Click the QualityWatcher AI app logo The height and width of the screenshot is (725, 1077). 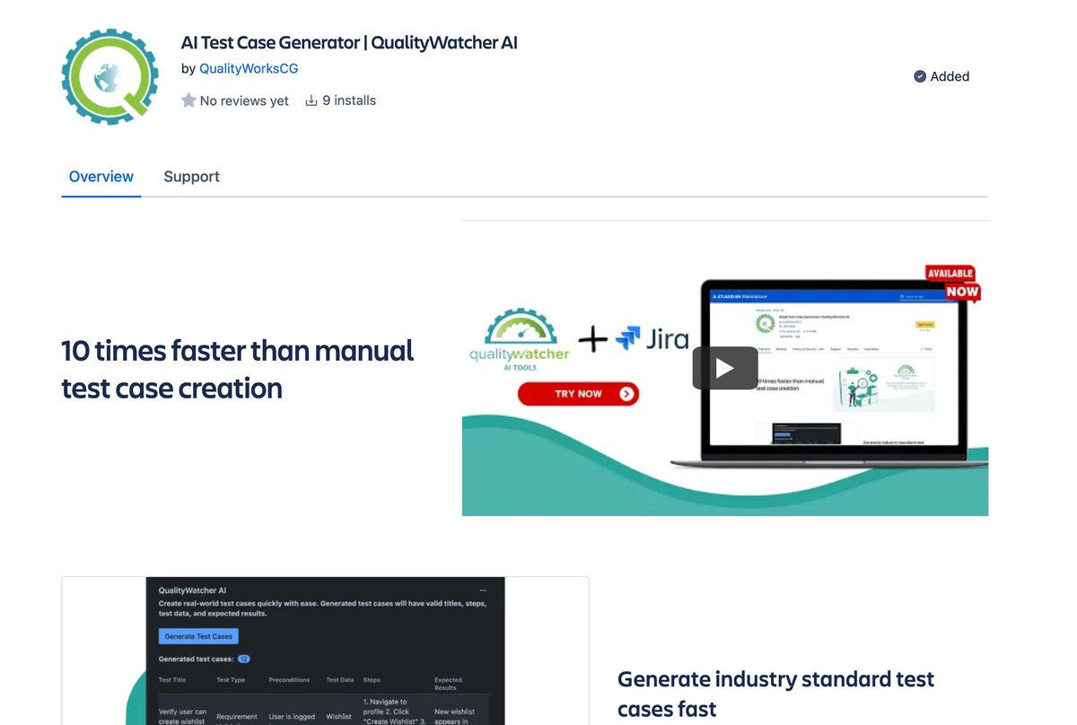[109, 76]
